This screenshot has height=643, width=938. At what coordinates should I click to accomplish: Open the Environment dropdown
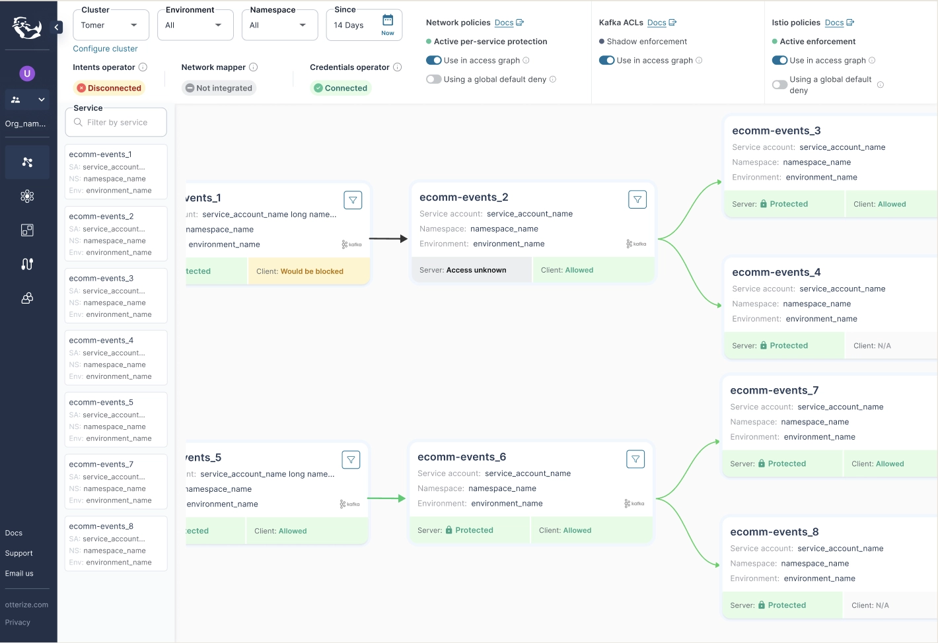[x=196, y=25]
